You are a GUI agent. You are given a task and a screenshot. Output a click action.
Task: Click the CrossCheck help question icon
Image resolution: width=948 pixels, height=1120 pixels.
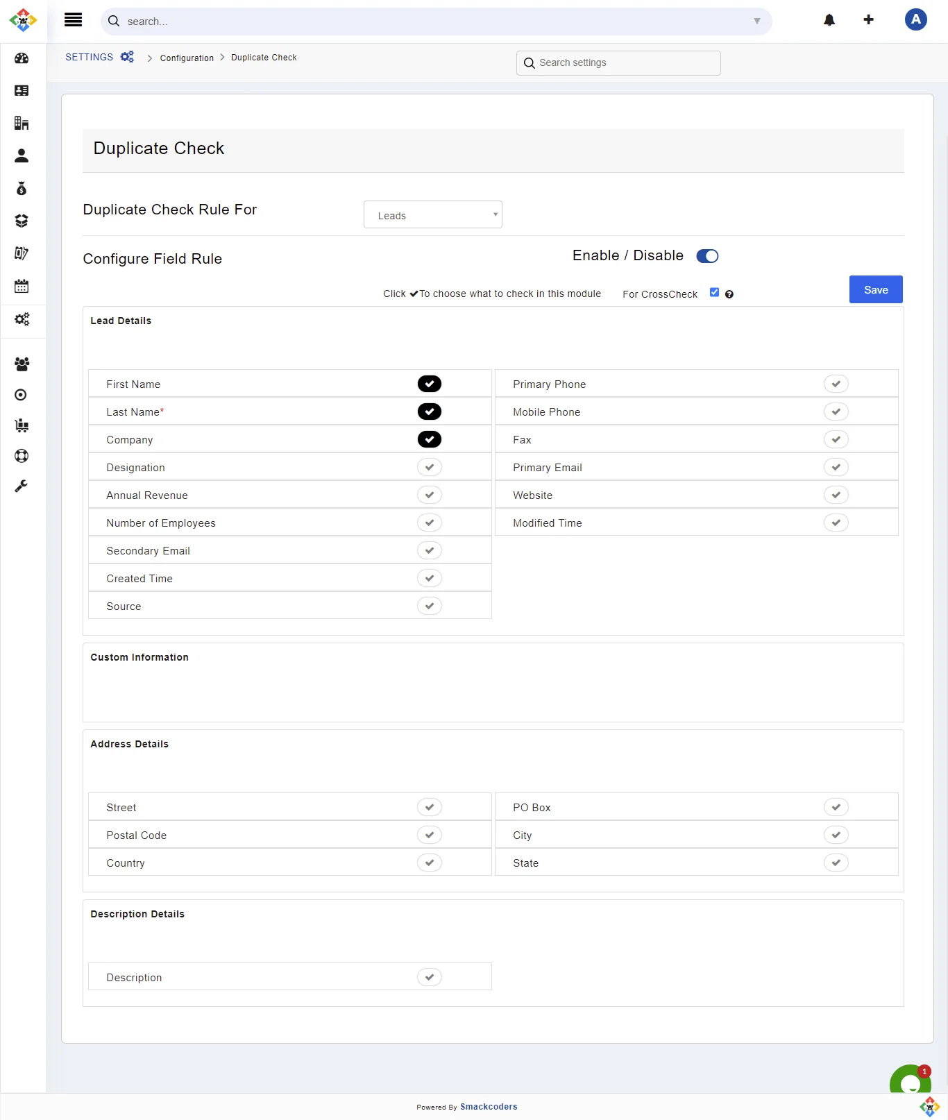729,294
